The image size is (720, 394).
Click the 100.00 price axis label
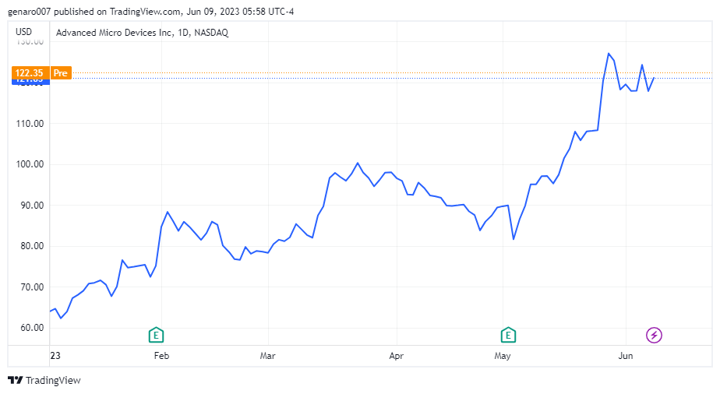(x=30, y=164)
